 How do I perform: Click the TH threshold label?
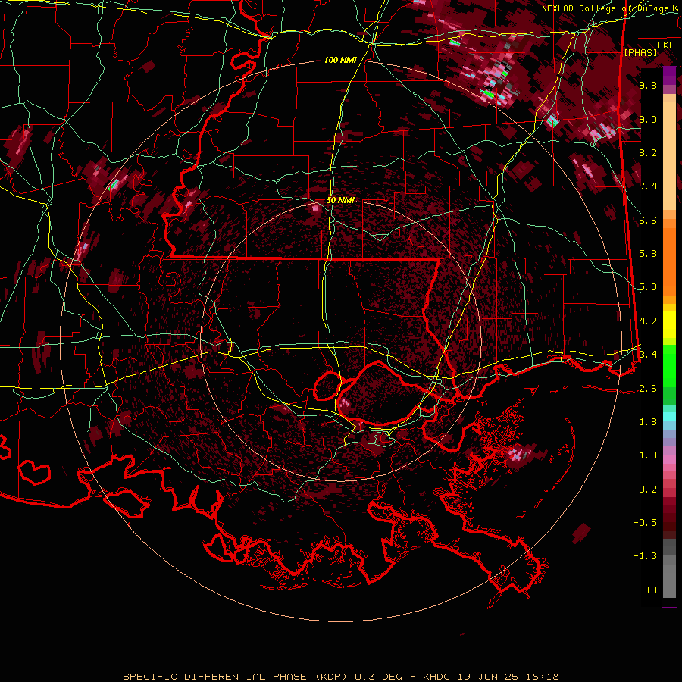651,590
